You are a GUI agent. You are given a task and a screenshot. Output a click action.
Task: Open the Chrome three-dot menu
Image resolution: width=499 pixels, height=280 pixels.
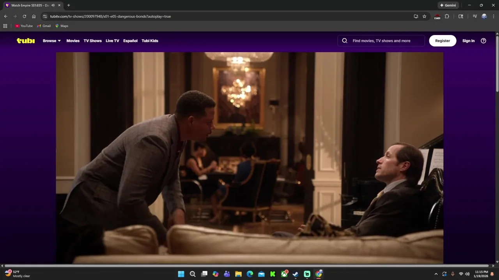pos(493,16)
